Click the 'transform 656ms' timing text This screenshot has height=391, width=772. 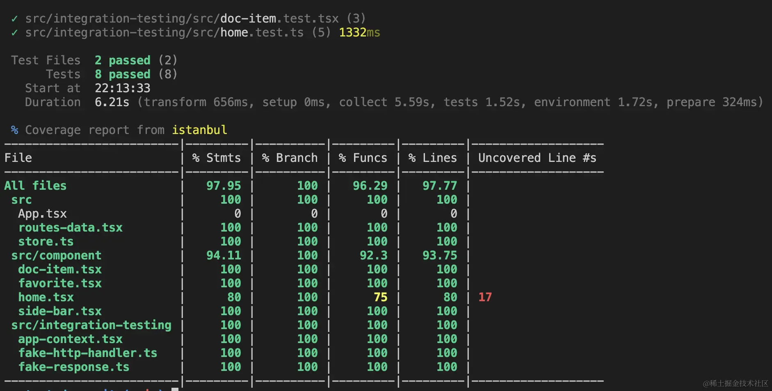(196, 102)
